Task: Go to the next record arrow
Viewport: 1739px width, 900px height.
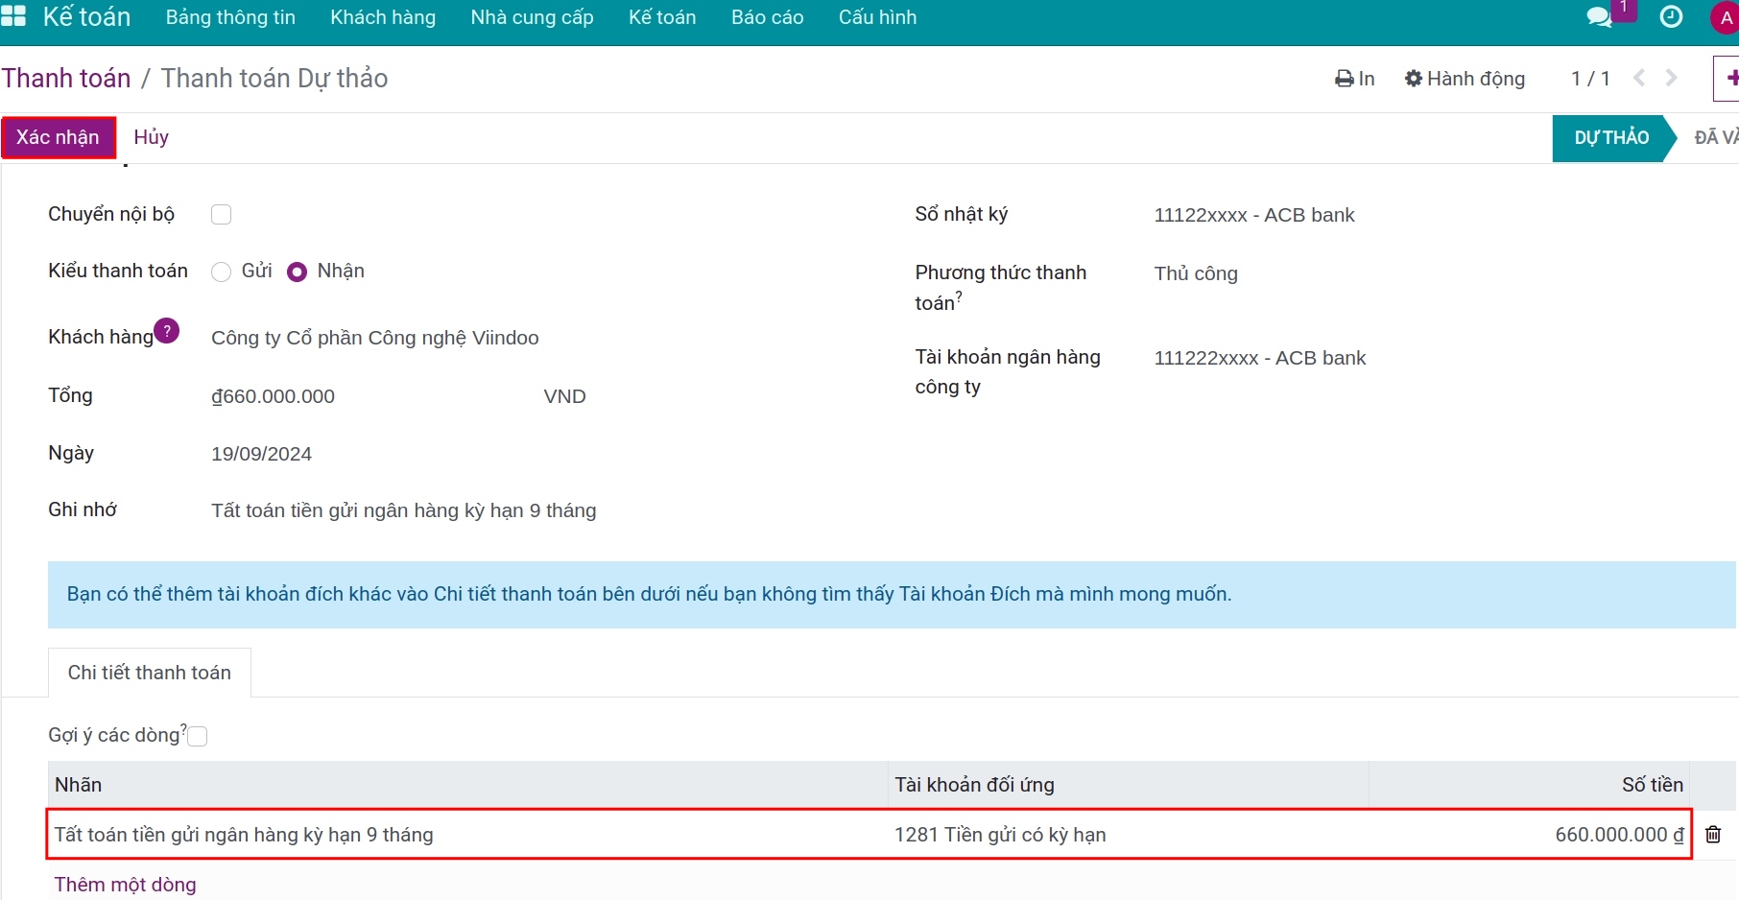Action: (1672, 79)
